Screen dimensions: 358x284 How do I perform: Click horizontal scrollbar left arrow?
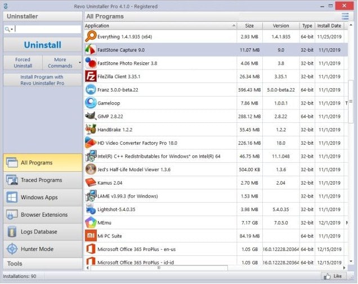pyautogui.click(x=87, y=268)
